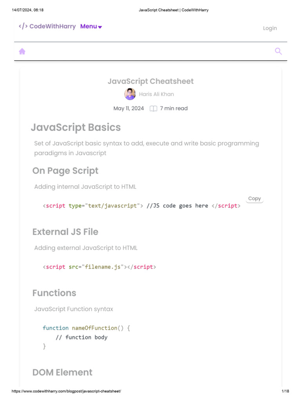Screen dimensions: 301x401
Task: Click the JavaScript Cheatsheet post title
Action: [x=150, y=81]
